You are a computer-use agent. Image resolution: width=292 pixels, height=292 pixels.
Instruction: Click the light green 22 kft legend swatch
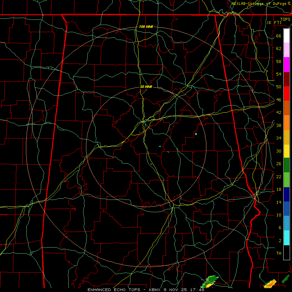pyautogui.click(x=286, y=180)
